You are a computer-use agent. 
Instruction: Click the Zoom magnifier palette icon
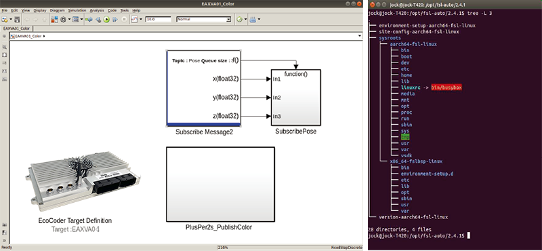pos(4,47)
